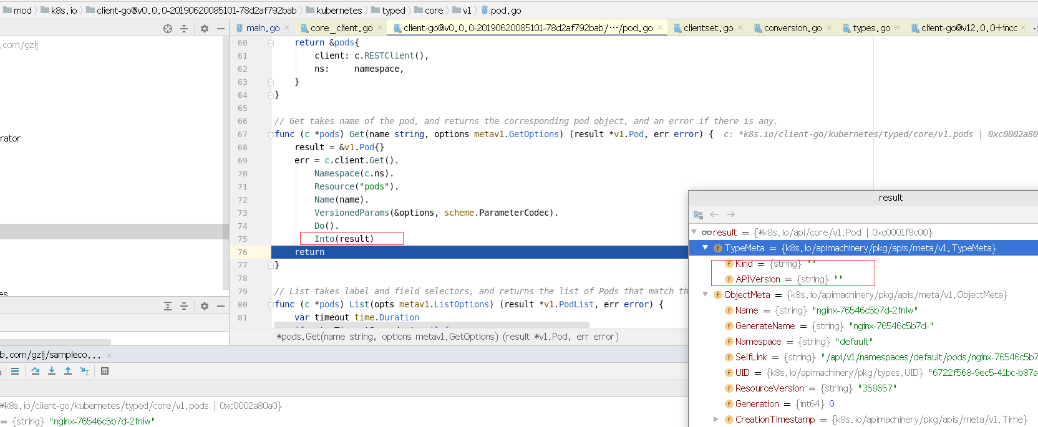Image resolution: width=1038 pixels, height=427 pixels.
Task: Click Step Out debugger icon
Action: click(x=68, y=371)
